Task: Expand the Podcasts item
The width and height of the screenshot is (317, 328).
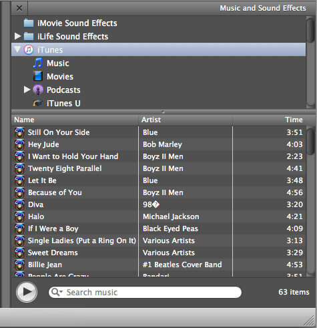Action: point(27,90)
